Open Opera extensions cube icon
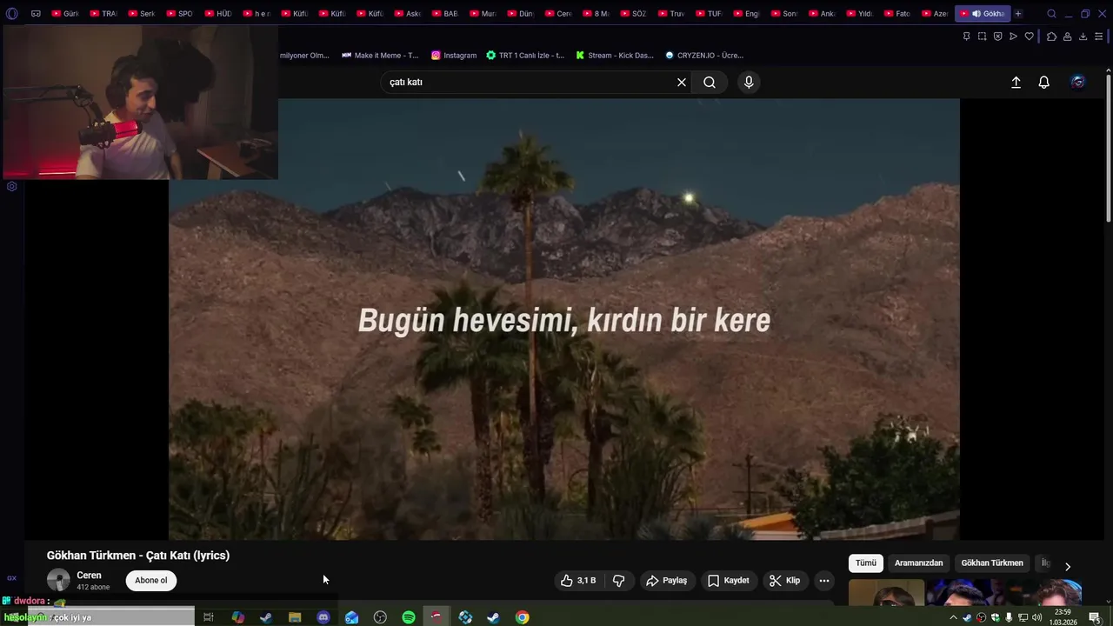 coord(1051,37)
